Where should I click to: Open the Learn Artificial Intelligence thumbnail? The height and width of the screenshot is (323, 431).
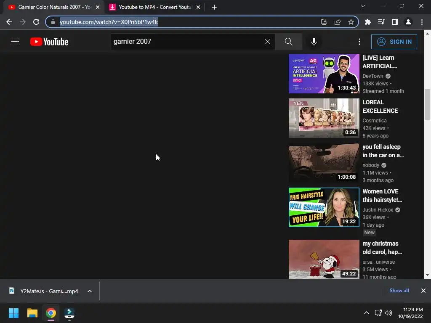[324, 74]
